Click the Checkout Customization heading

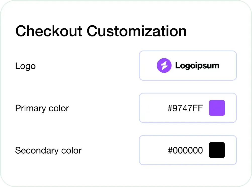pyautogui.click(x=101, y=31)
